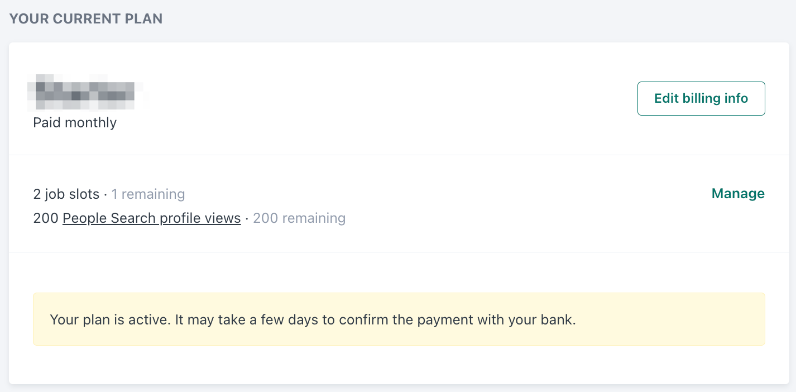Image resolution: width=796 pixels, height=392 pixels.
Task: Open the "Manage" link for job slots
Action: coord(738,193)
